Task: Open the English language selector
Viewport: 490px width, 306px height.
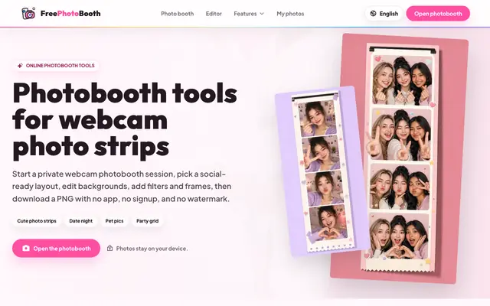Action: click(x=384, y=14)
